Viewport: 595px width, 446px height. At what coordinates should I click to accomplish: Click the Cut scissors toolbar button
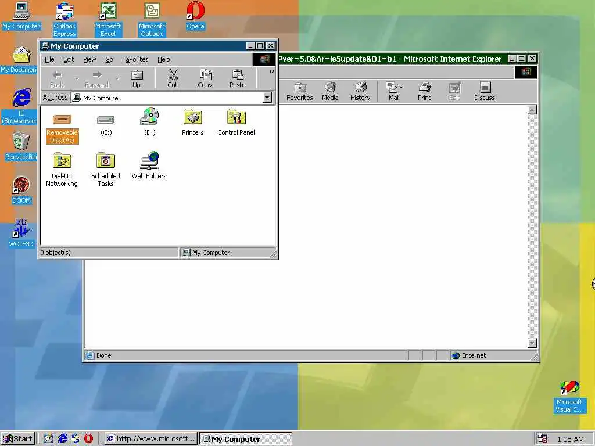[x=173, y=79]
